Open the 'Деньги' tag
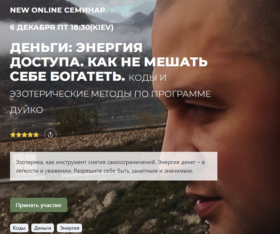This screenshot has width=280, height=234. point(42,228)
